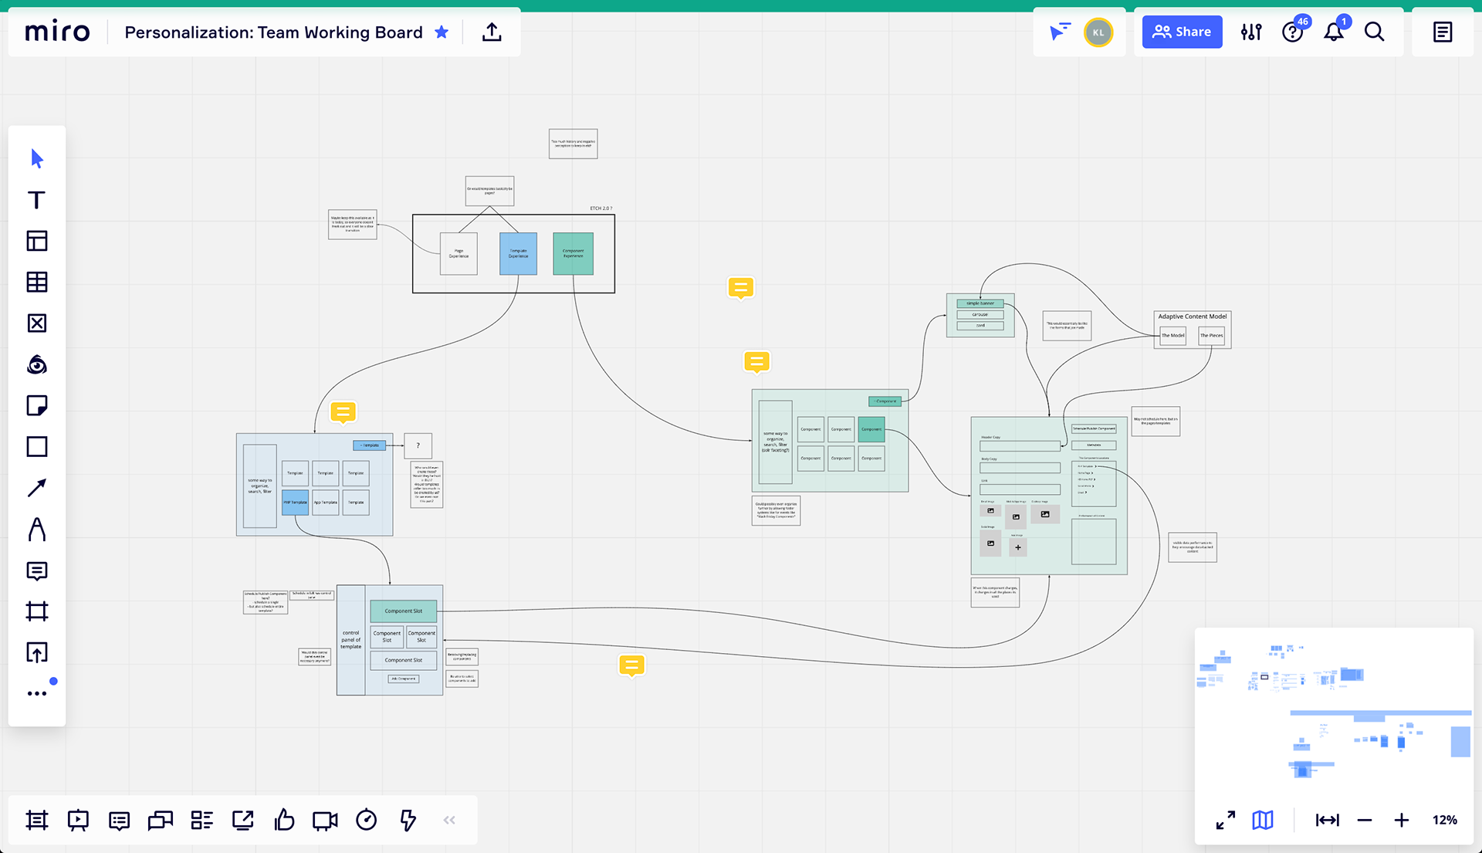This screenshot has width=1482, height=853.
Task: Open the Templates tool
Action: (x=36, y=241)
